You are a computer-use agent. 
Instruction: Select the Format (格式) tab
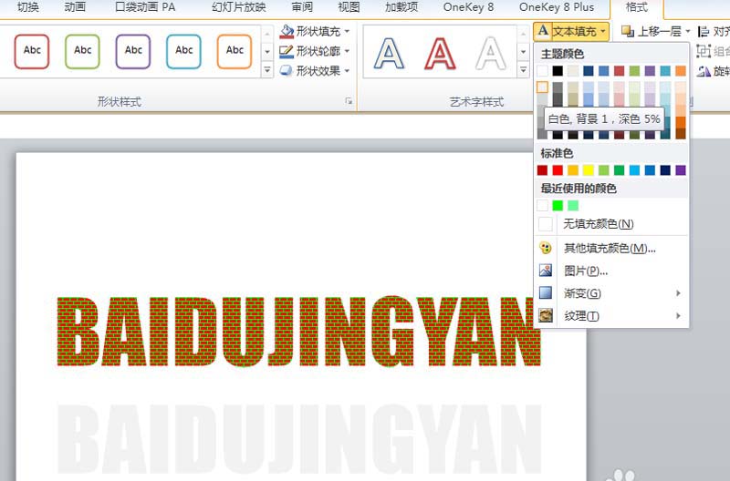click(x=636, y=7)
